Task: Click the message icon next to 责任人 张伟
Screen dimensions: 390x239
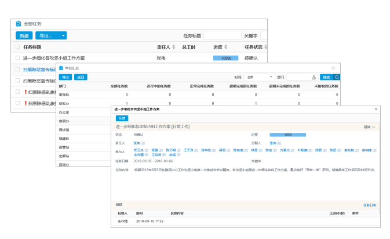Action: tap(143, 142)
